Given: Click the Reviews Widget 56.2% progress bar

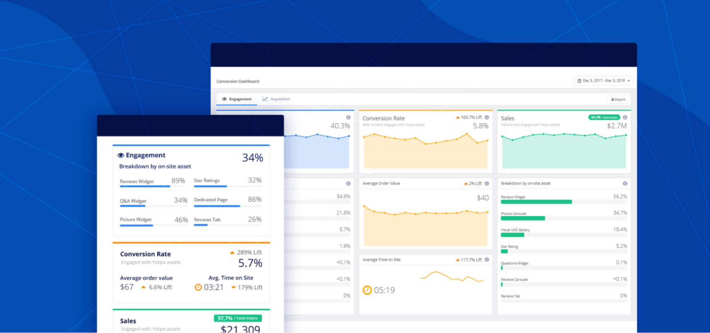Looking at the screenshot, I should (x=536, y=202).
